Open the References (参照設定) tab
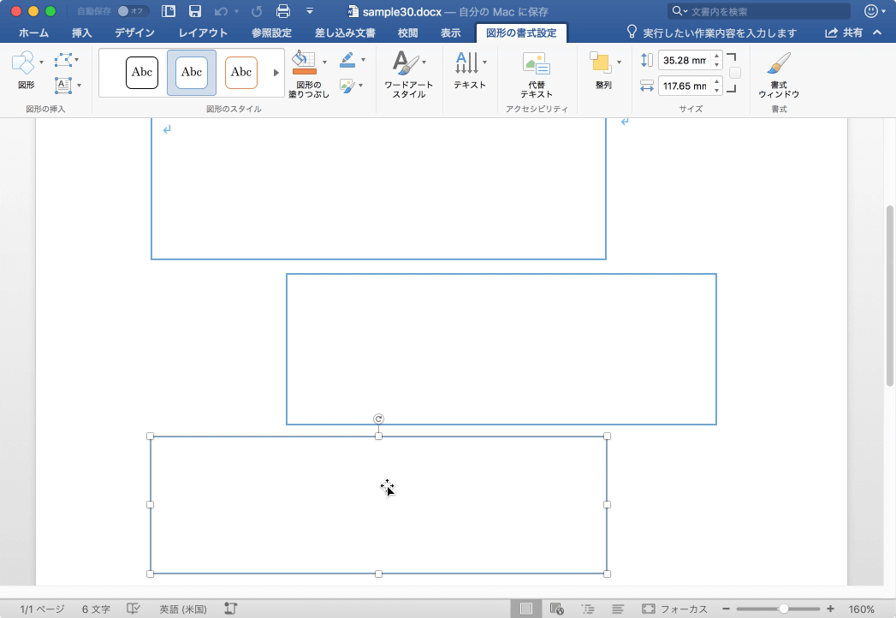 272,33
